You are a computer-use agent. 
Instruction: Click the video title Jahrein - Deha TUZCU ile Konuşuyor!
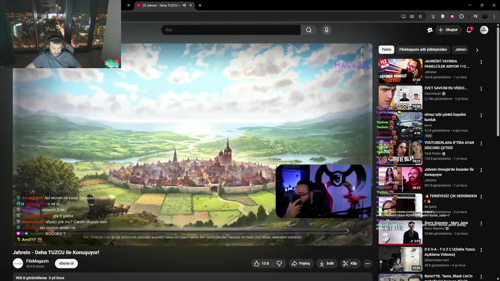click(x=56, y=253)
